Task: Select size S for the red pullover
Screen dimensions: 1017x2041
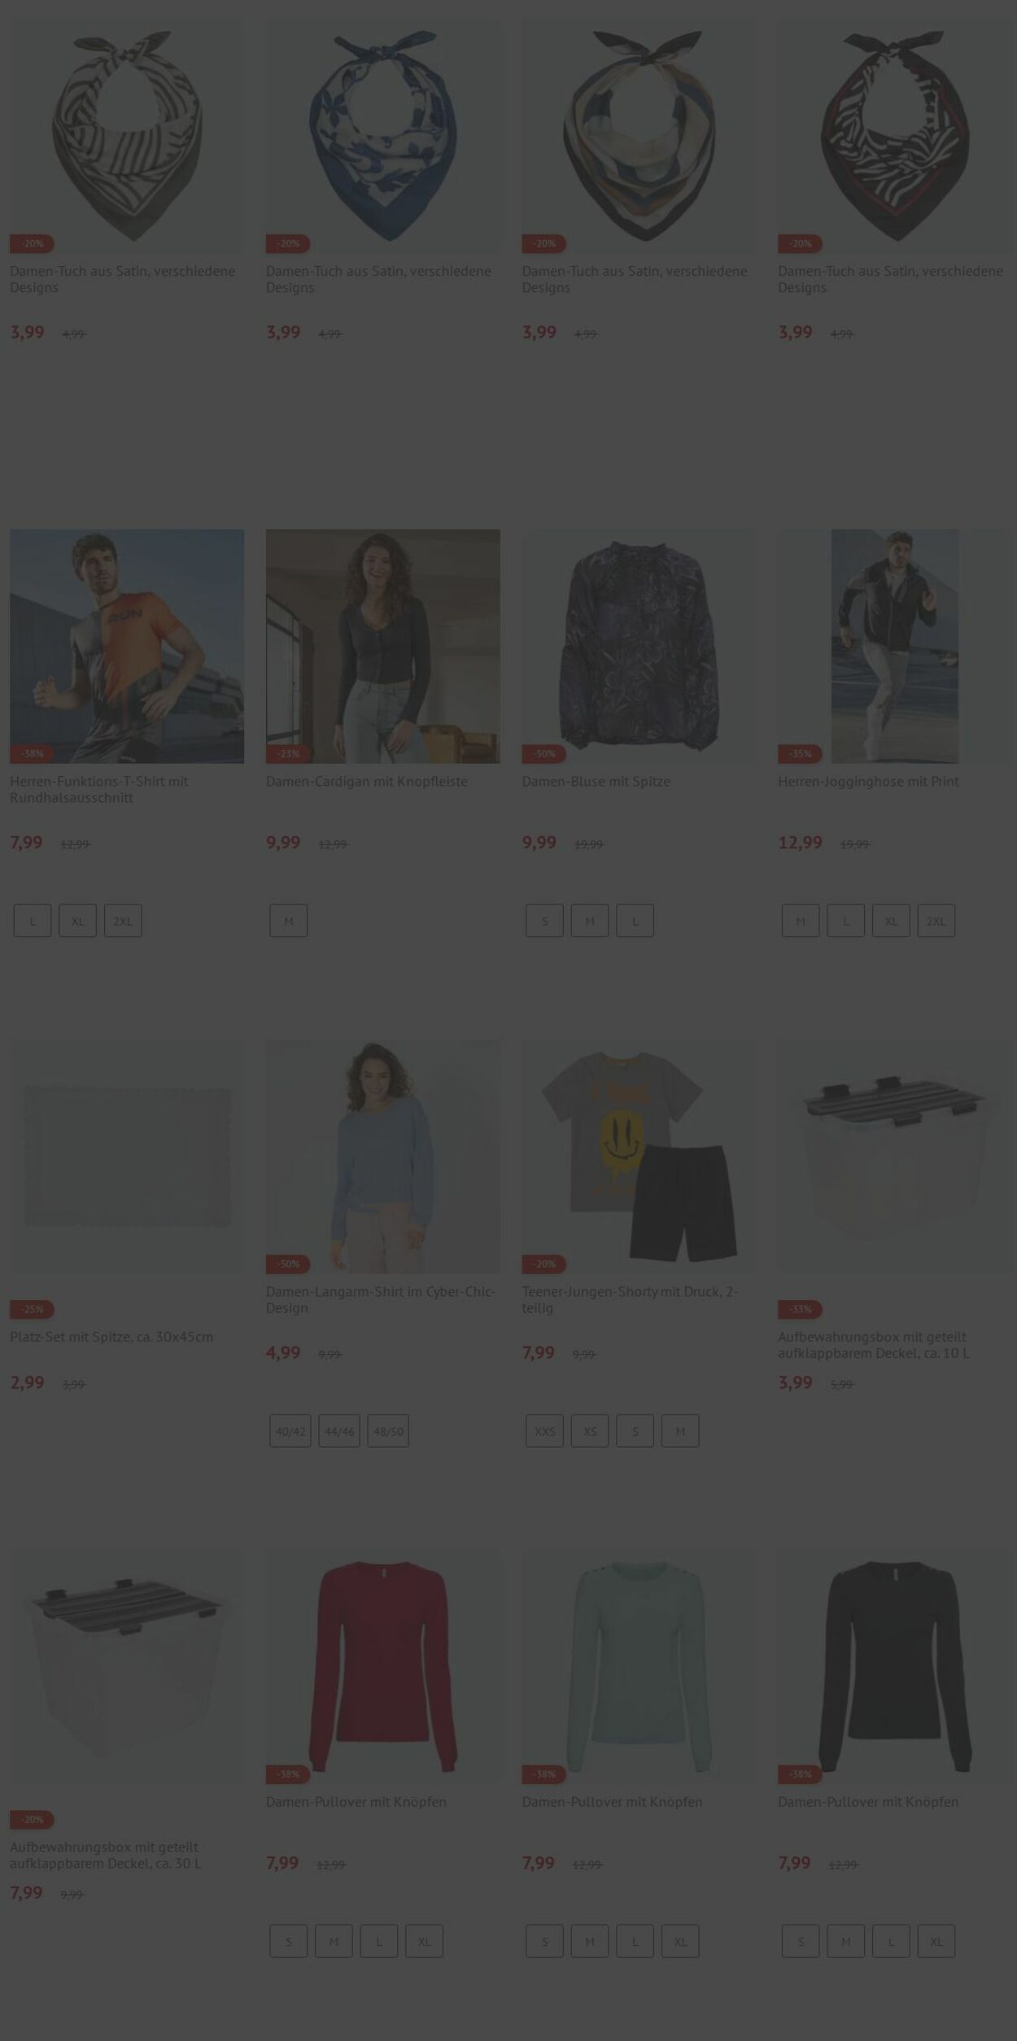Action: point(288,1941)
